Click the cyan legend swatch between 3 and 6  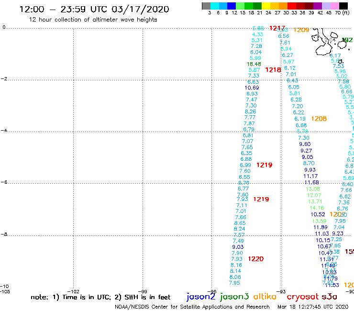tap(214, 6)
